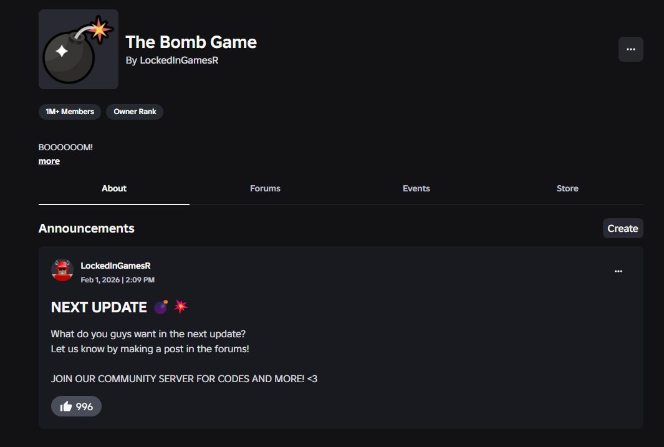Image resolution: width=664 pixels, height=447 pixels.
Task: Switch to the Store tab
Action: tap(567, 188)
